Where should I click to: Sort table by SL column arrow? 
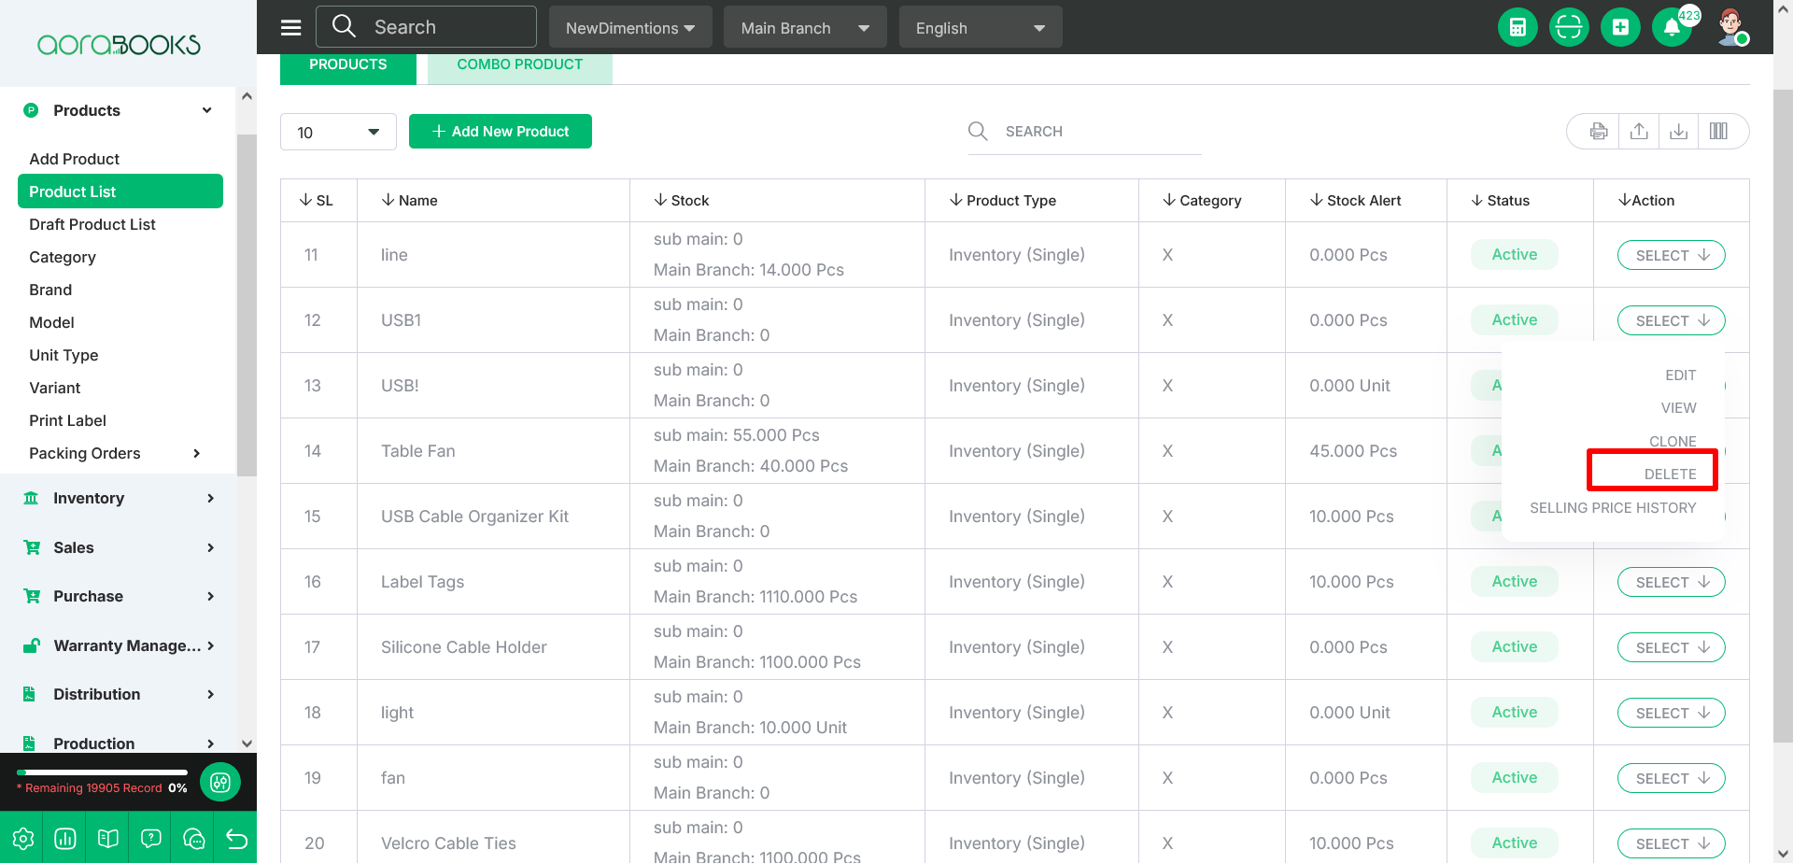305,200
